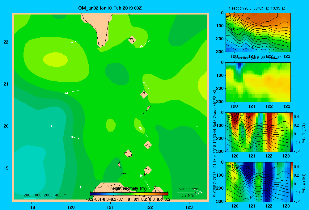Viewport: 309px width, 210px height.
Task: Click the vel. E vertical color scale bar
Action: click(292, 182)
